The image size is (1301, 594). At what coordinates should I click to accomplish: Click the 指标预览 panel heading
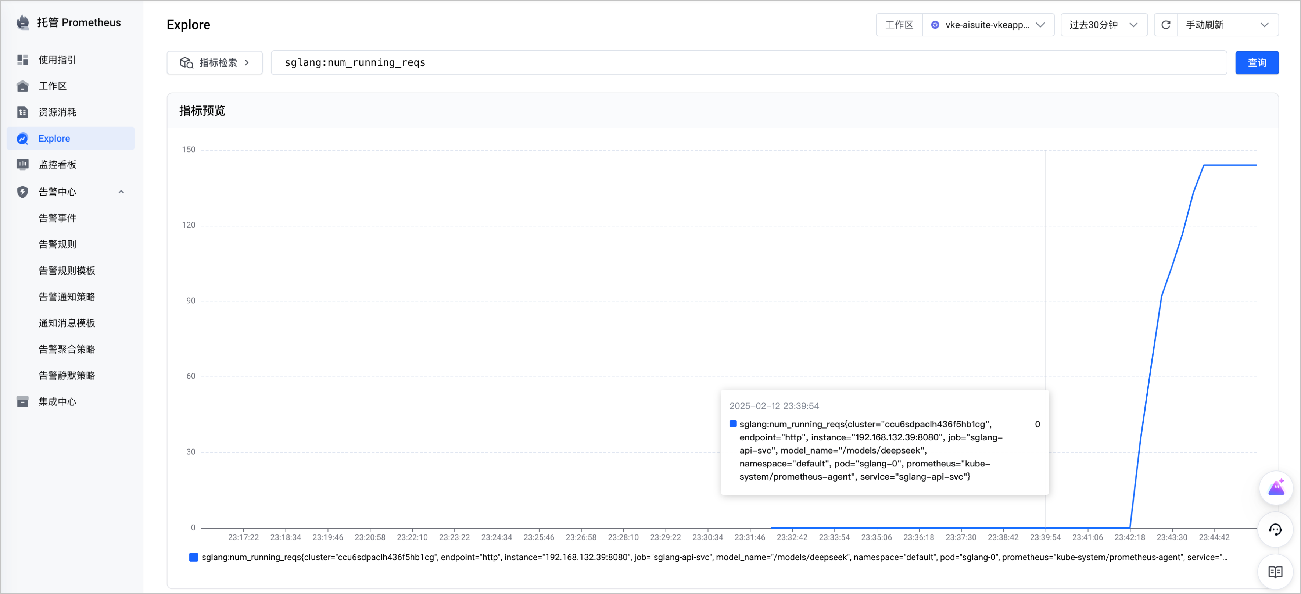202,111
